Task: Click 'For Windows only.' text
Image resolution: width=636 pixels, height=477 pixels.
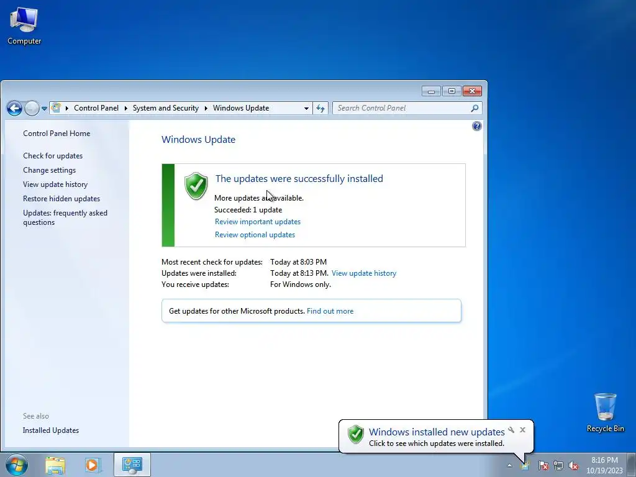Action: click(300, 284)
